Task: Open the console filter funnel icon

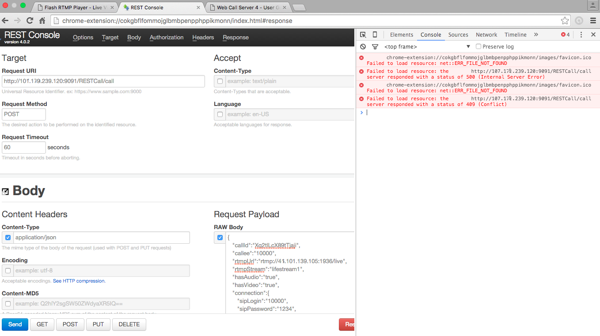Action: (x=375, y=46)
